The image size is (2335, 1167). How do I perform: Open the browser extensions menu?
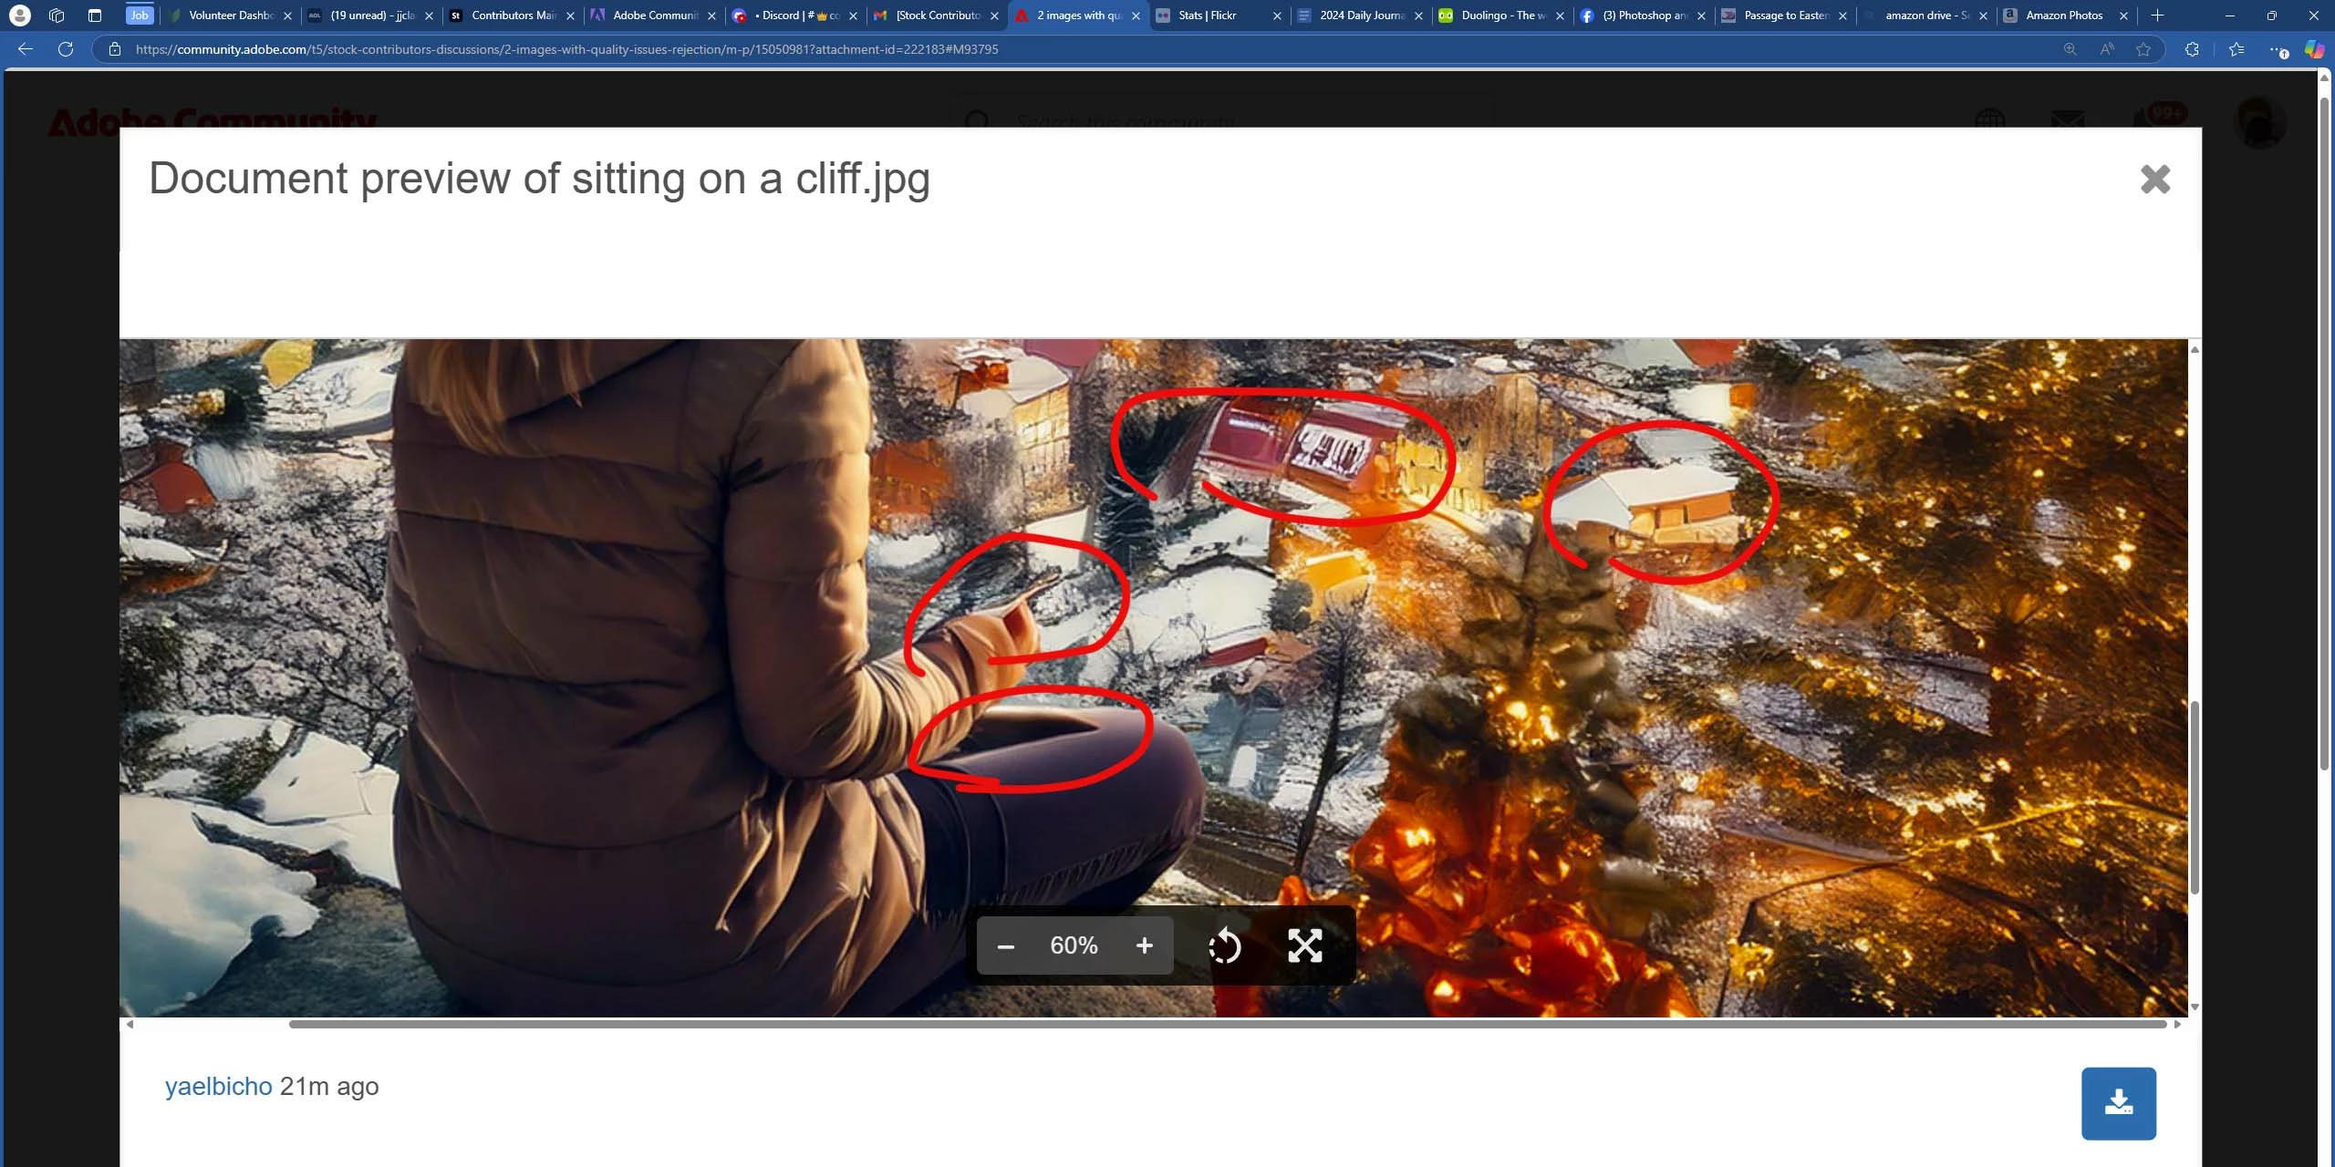coord(2192,49)
